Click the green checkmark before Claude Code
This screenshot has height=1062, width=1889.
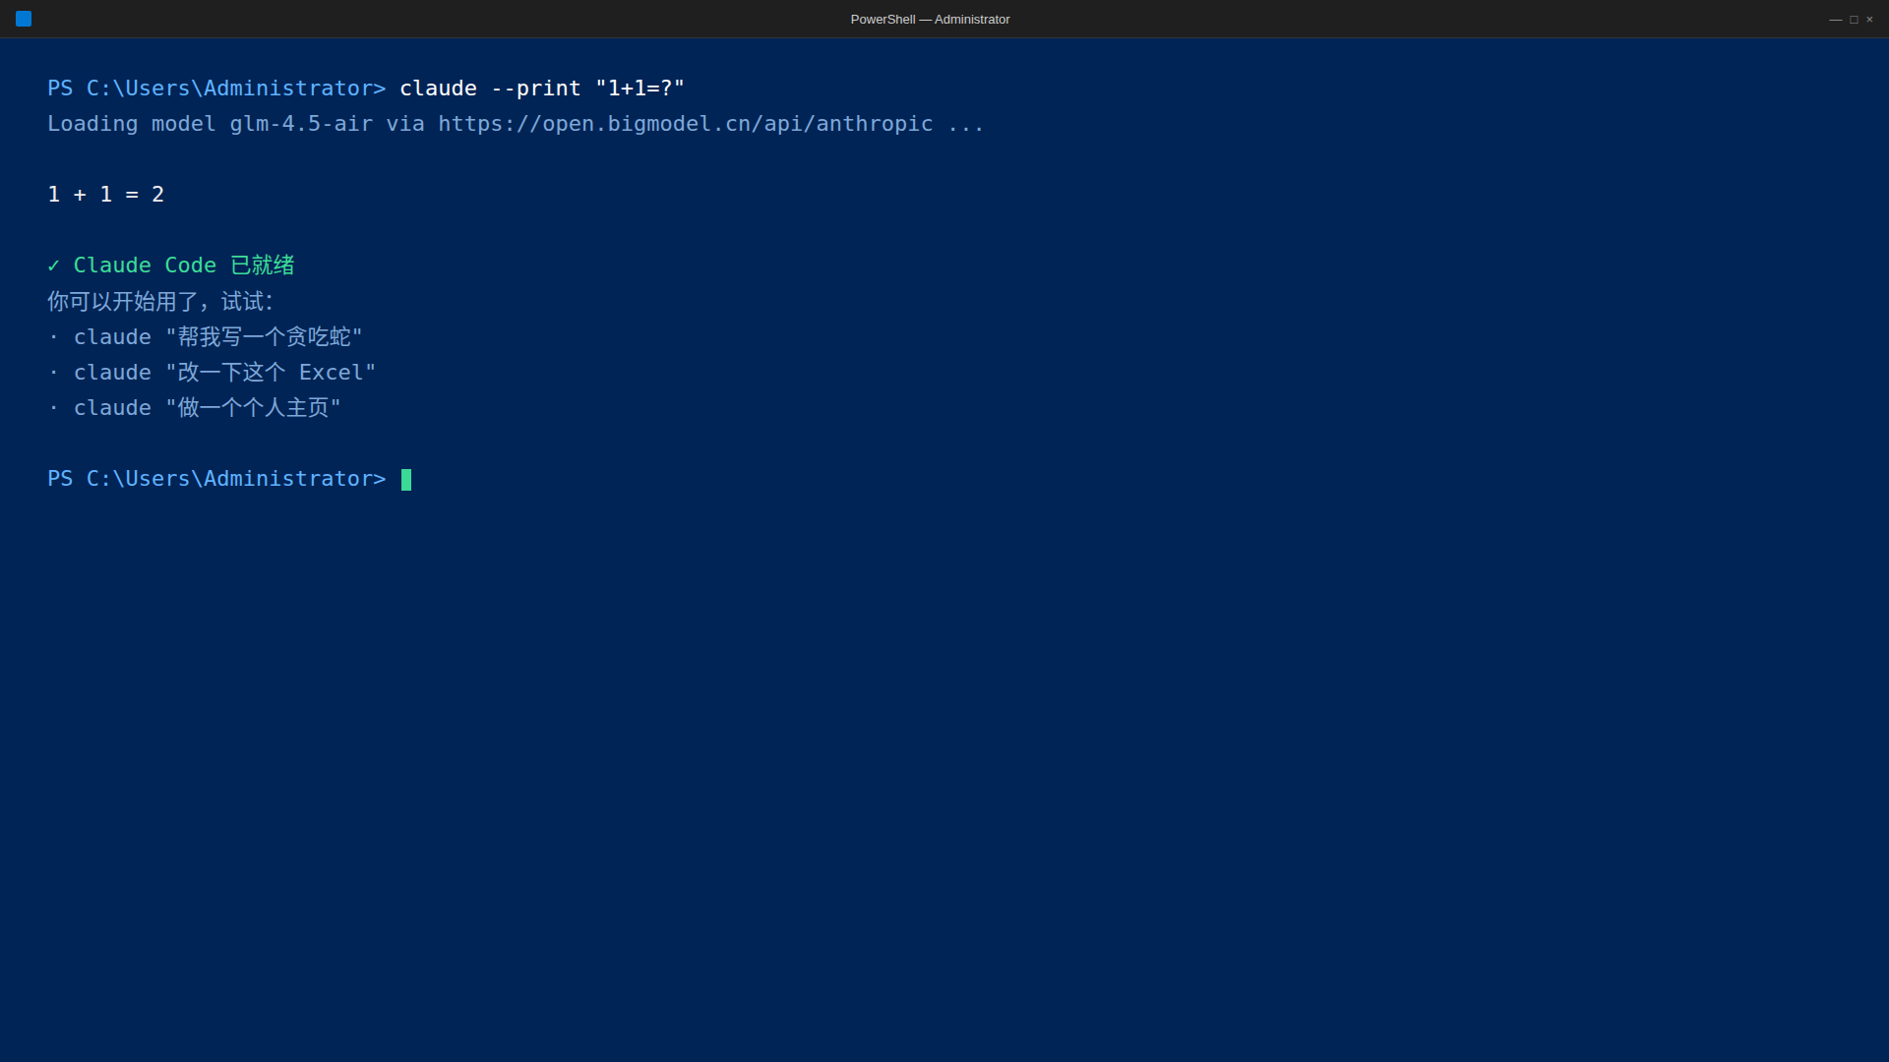click(54, 265)
